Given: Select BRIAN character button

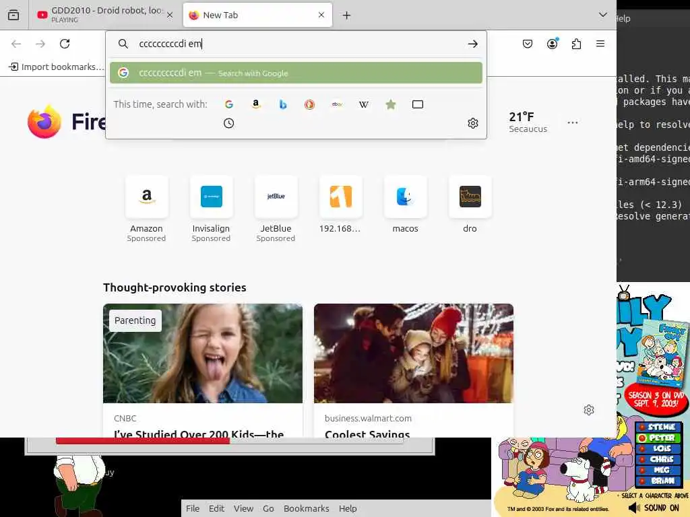Looking at the screenshot, I should coord(658,481).
